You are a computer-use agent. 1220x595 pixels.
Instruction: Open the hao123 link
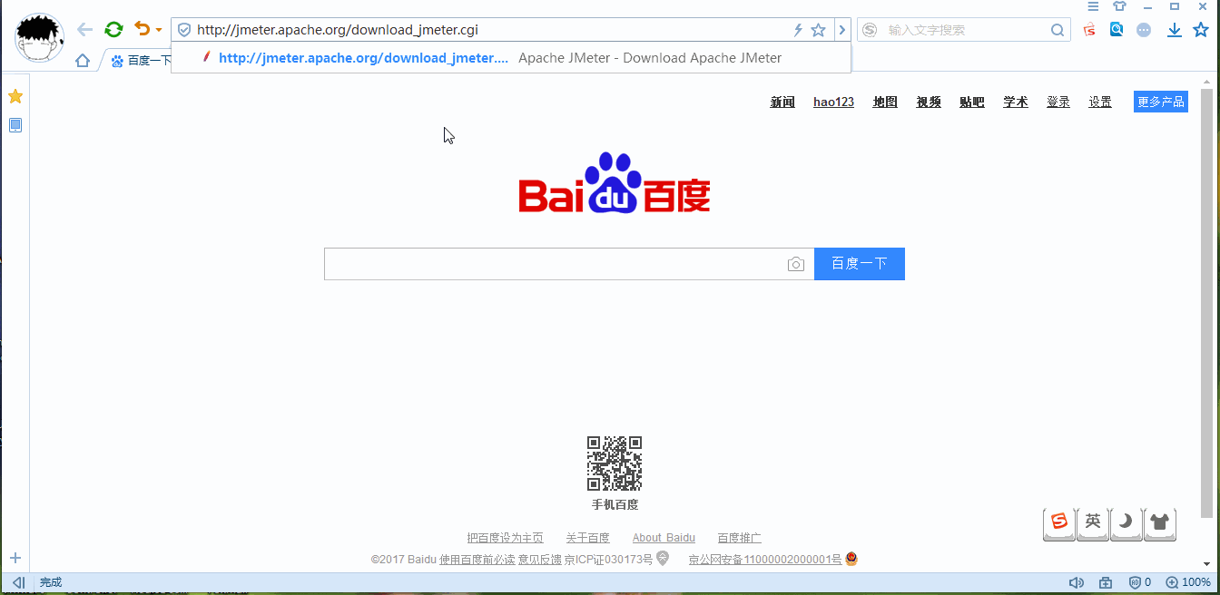[x=833, y=102]
